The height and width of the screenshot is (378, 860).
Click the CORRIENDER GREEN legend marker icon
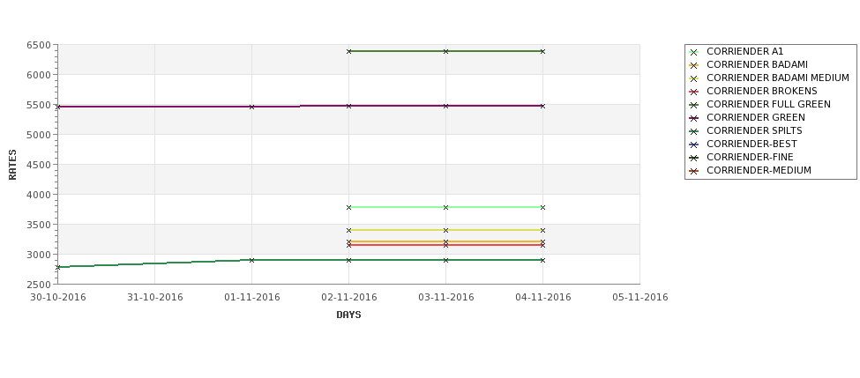point(694,118)
